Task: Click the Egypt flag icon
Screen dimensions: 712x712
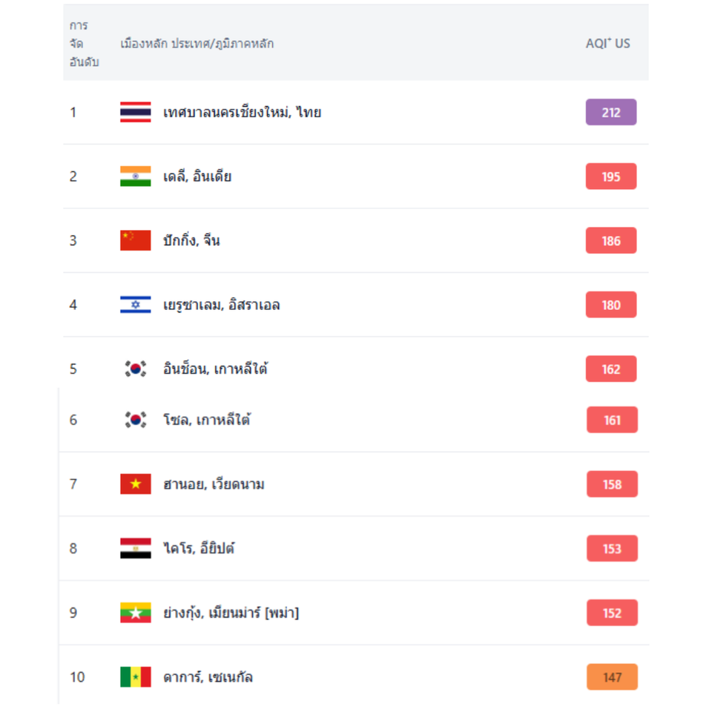Action: coord(135,548)
